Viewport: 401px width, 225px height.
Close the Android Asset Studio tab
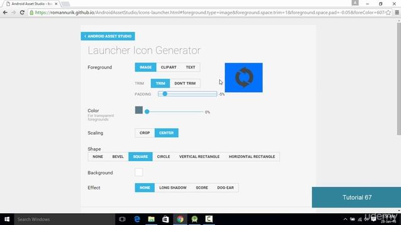tap(56, 4)
